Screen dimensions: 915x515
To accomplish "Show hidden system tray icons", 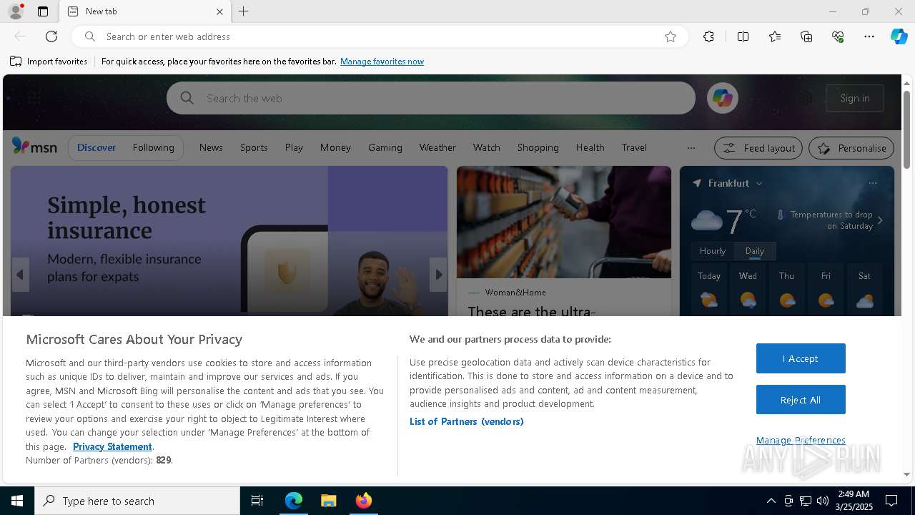I will click(771, 501).
